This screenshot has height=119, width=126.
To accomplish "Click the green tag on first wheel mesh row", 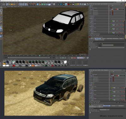I will (x=112, y=21).
